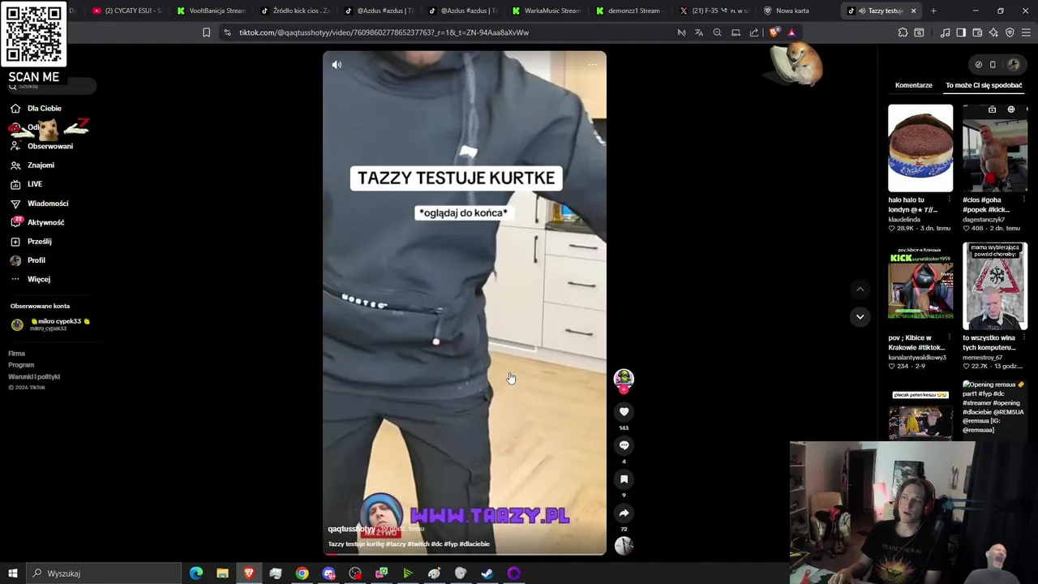The width and height of the screenshot is (1038, 584).
Task: Share the video with arrow icon
Action: tap(624, 513)
